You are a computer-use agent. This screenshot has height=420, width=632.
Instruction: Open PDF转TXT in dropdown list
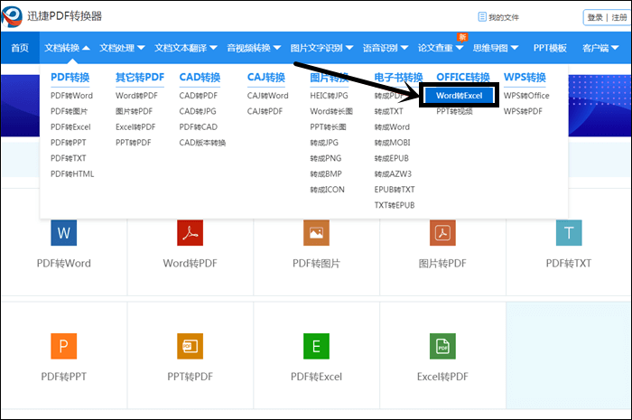click(x=68, y=158)
